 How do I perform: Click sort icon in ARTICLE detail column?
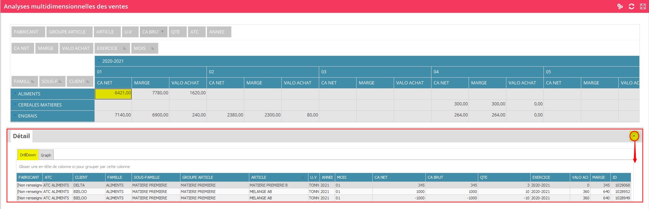(x=303, y=177)
